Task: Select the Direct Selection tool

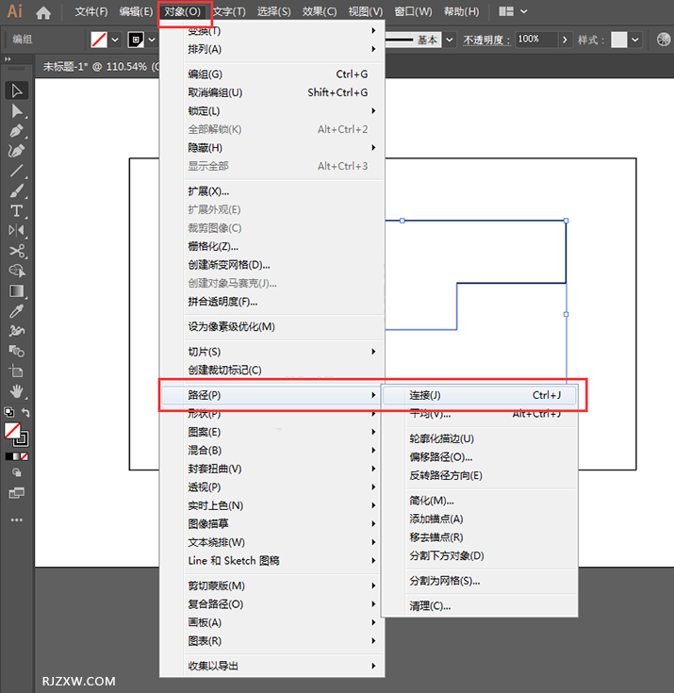Action: [17, 110]
